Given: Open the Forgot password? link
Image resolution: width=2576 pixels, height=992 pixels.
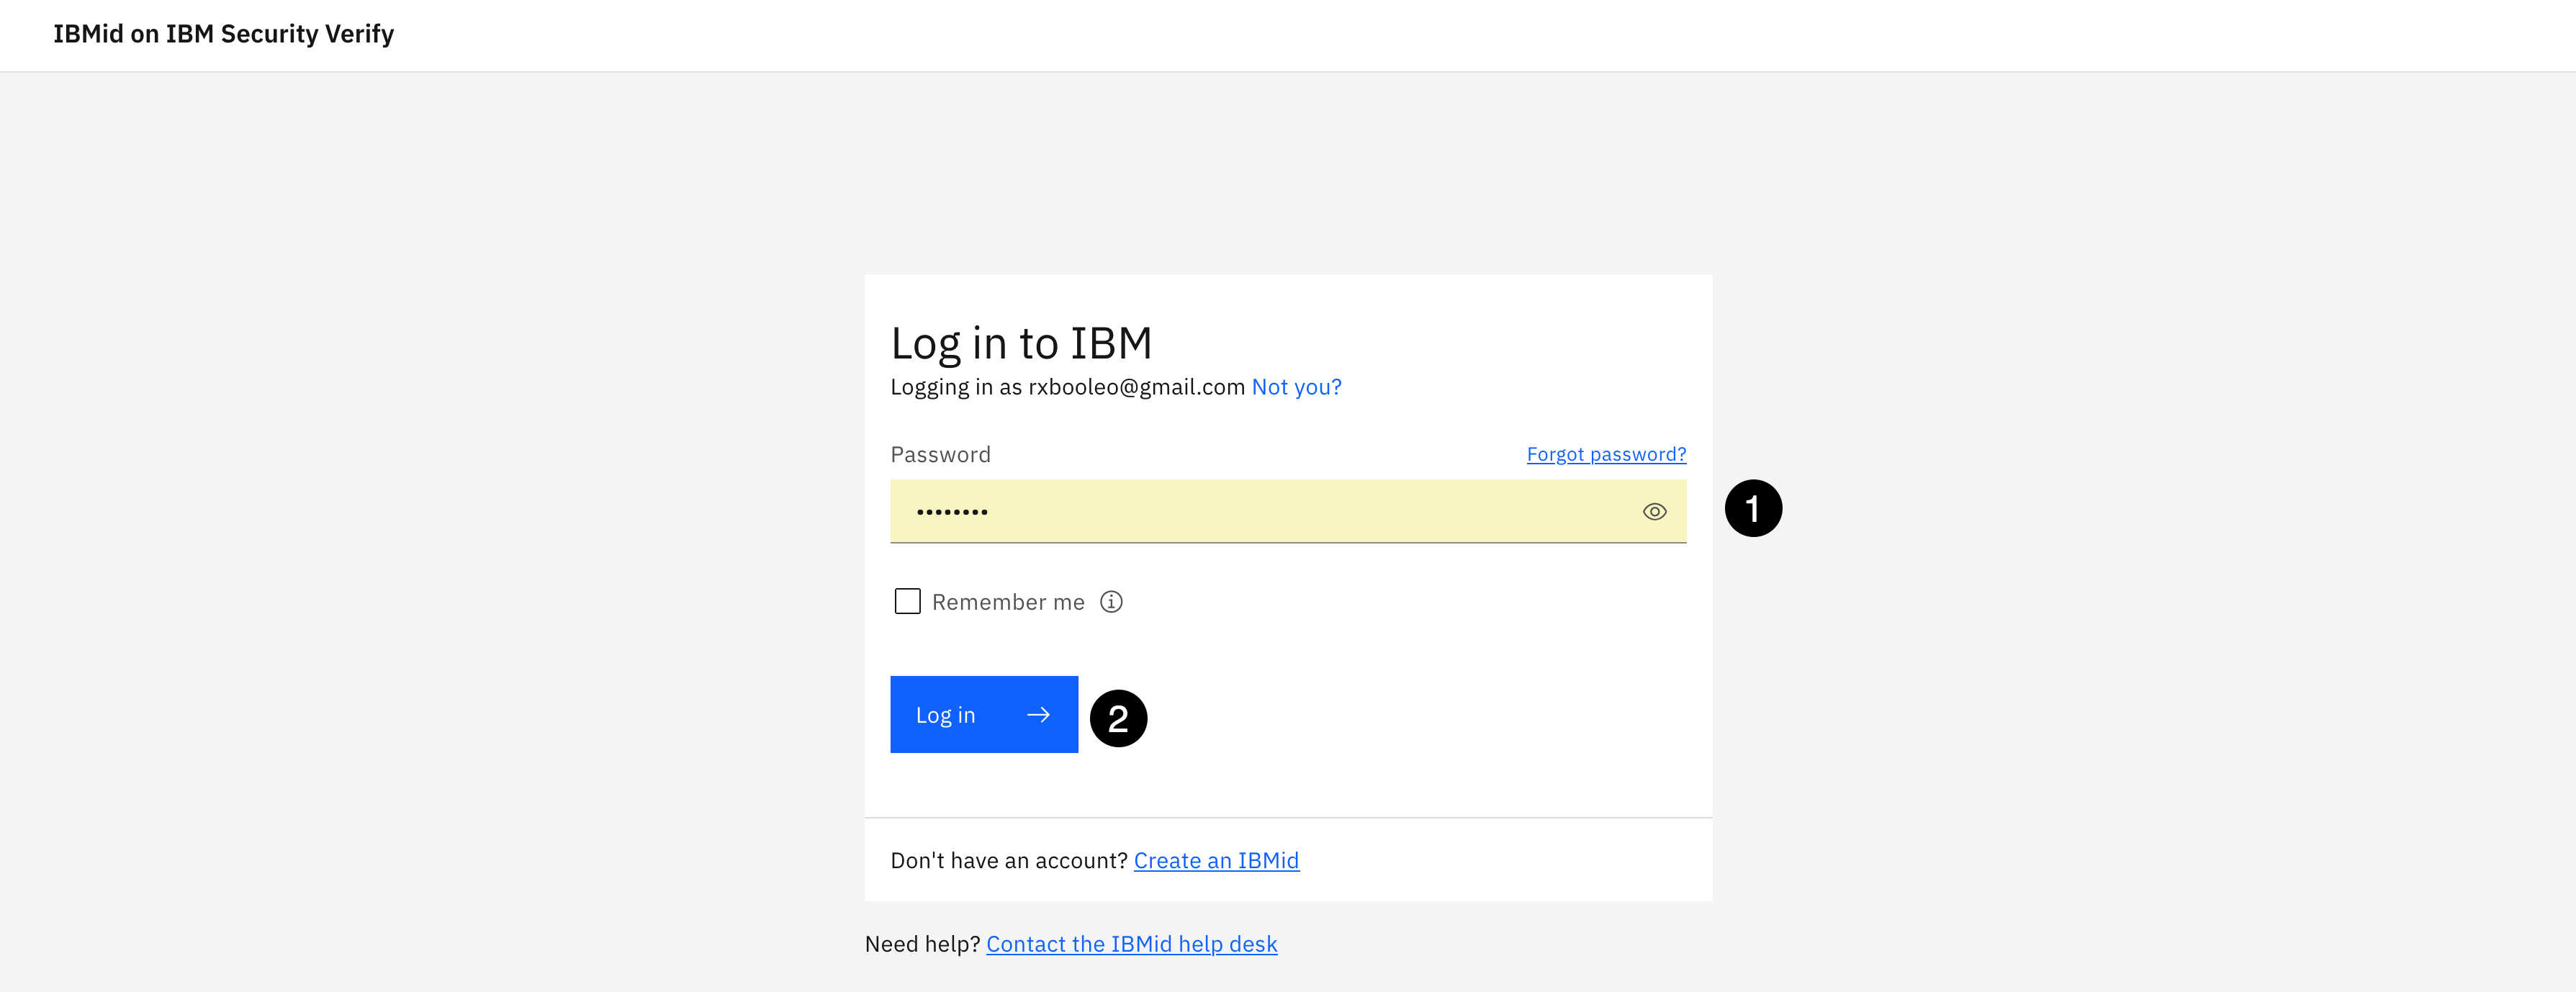Looking at the screenshot, I should [1605, 454].
